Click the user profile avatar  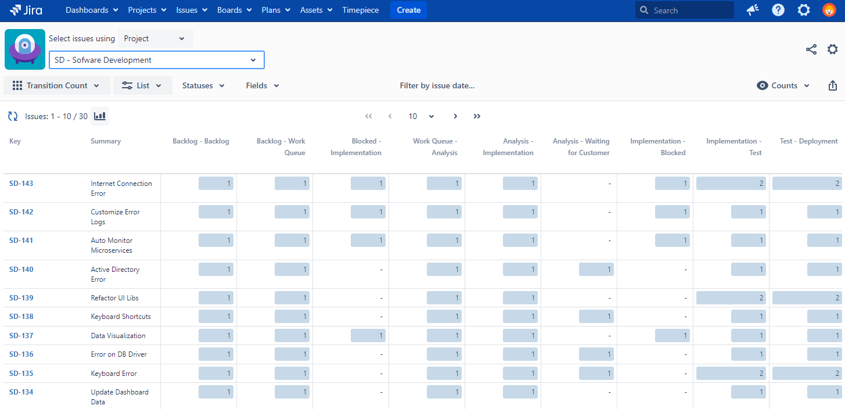point(829,10)
